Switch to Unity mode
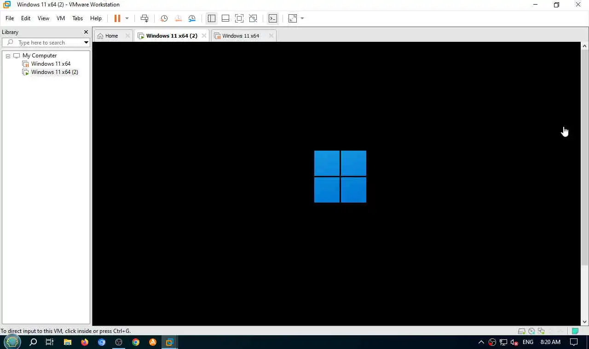This screenshot has width=589, height=349. pyautogui.click(x=253, y=18)
